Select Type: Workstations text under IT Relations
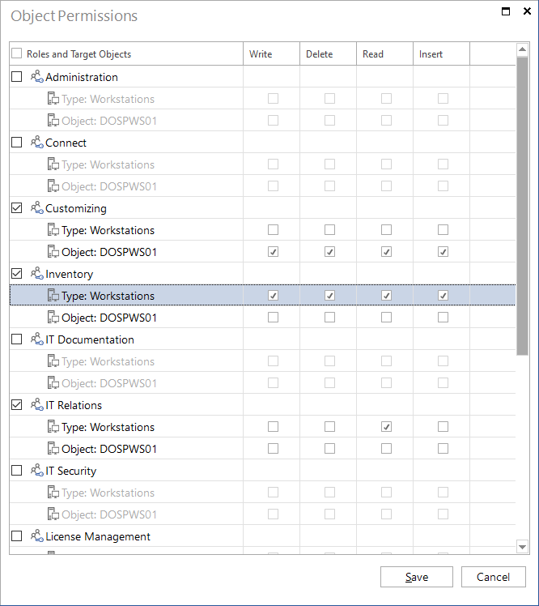This screenshot has width=539, height=606. pos(108,427)
